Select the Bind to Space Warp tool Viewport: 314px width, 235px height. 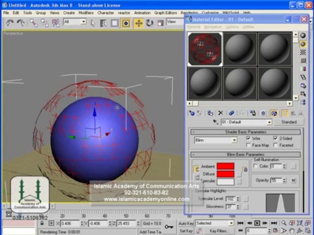(56, 23)
